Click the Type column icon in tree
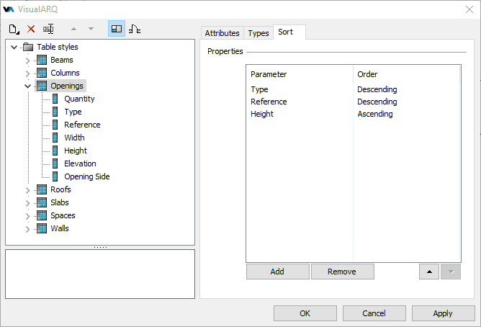 point(55,112)
